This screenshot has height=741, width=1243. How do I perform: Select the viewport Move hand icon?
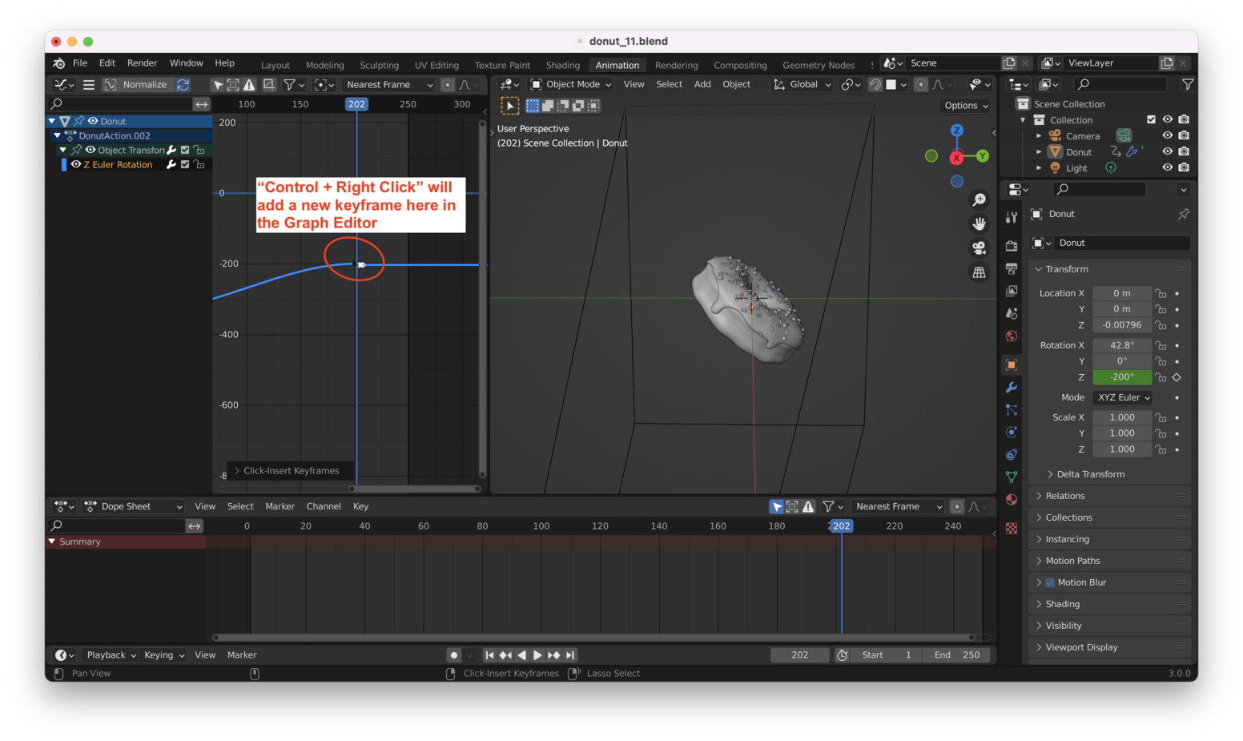[979, 224]
